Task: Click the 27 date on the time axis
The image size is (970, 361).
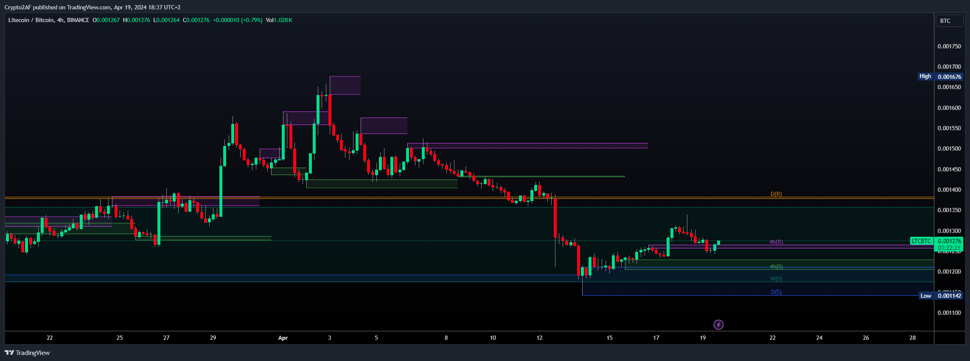Action: [x=166, y=338]
